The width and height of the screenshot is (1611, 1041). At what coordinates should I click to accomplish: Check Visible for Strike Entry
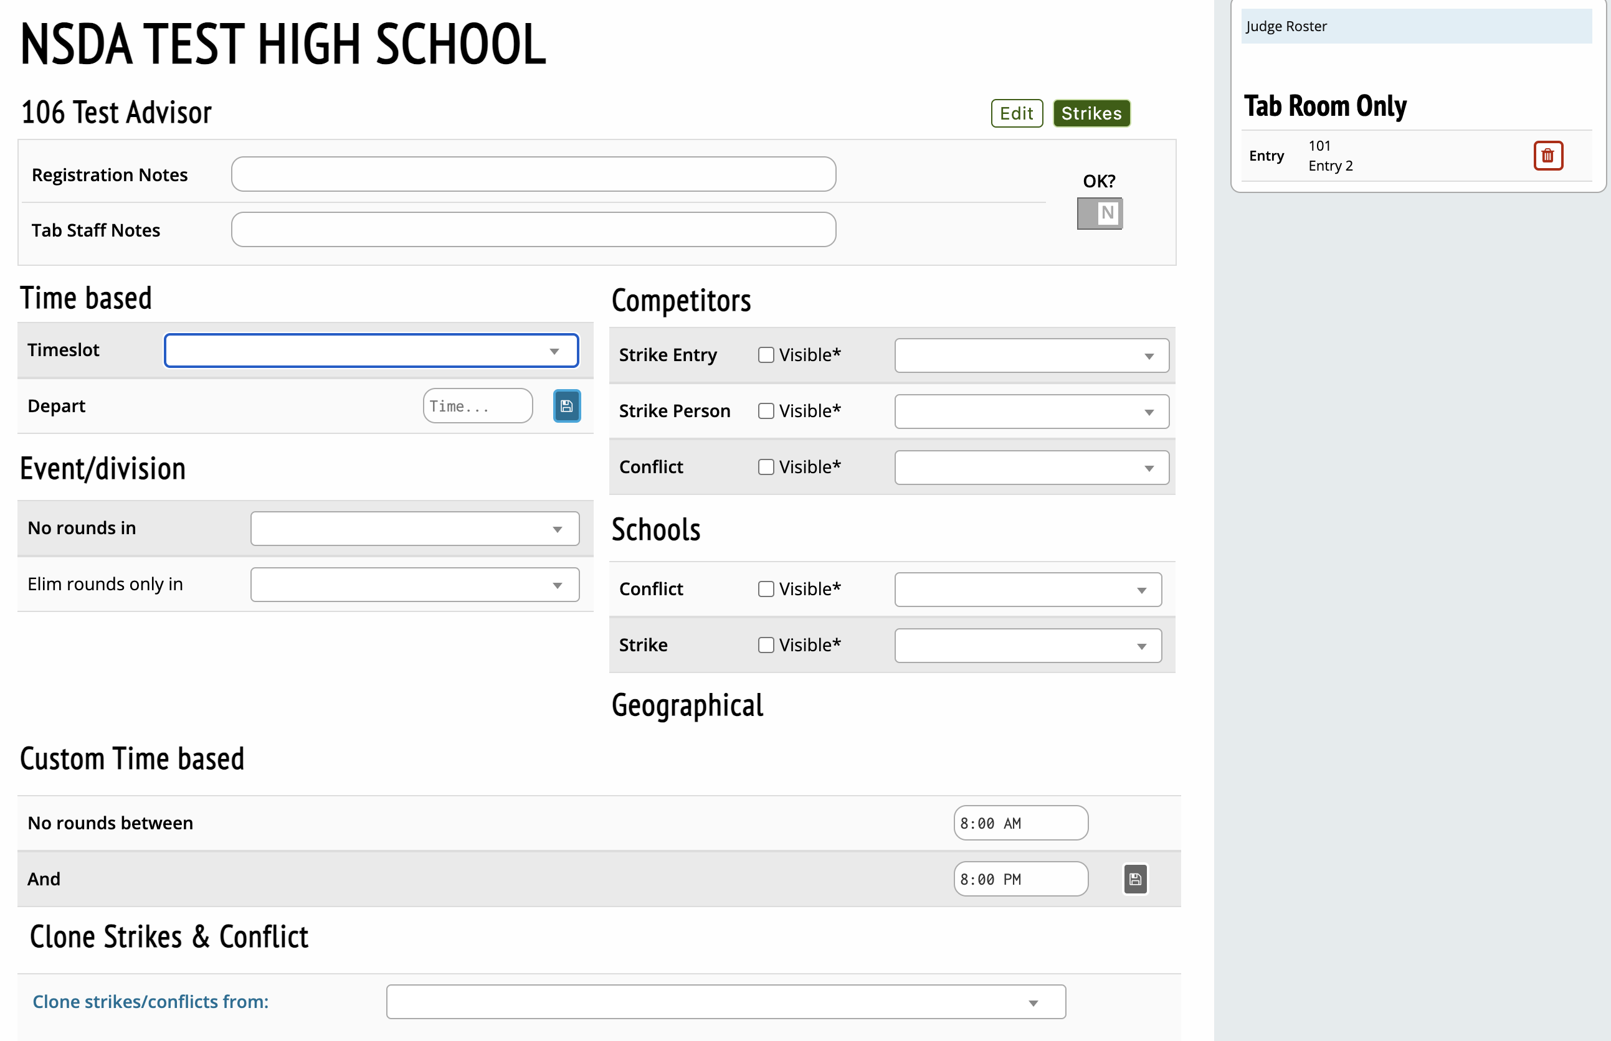tap(766, 355)
